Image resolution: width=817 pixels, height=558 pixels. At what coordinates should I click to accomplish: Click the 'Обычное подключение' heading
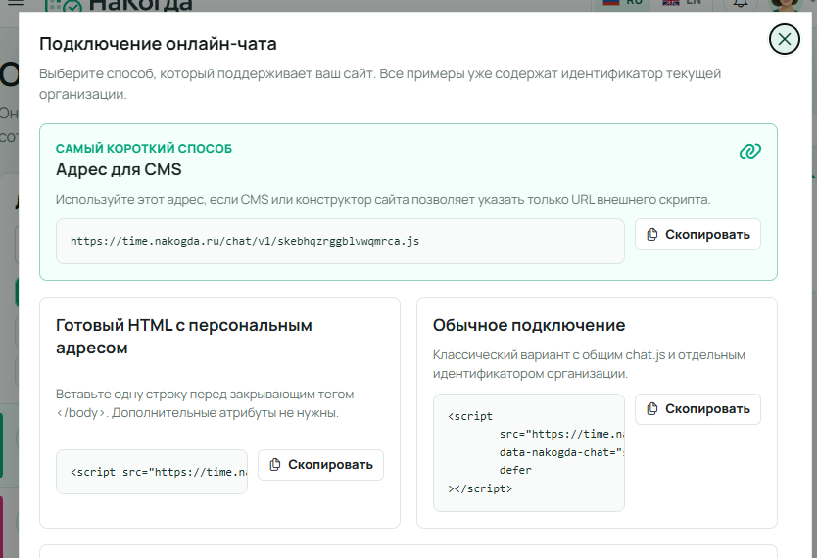click(x=529, y=325)
